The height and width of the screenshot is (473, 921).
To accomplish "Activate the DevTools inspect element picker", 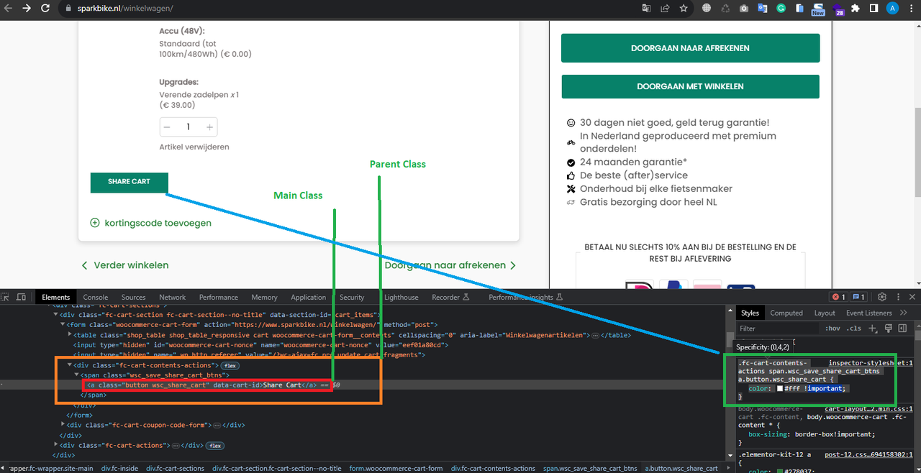I will pos(6,297).
